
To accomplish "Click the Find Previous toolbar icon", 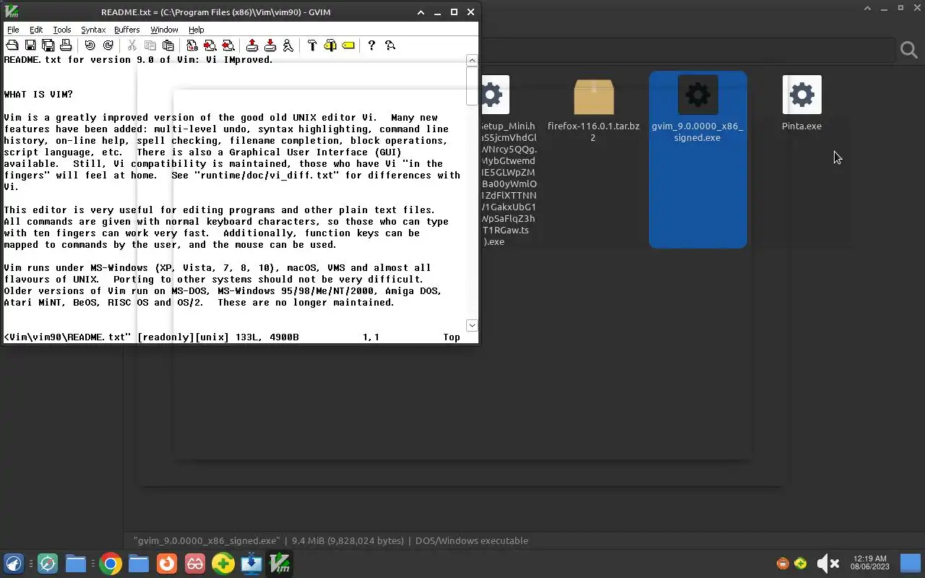I will coord(228,46).
